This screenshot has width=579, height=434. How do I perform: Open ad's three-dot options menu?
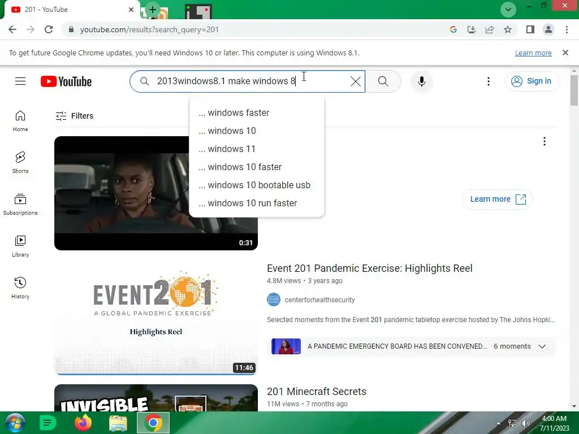(x=545, y=141)
